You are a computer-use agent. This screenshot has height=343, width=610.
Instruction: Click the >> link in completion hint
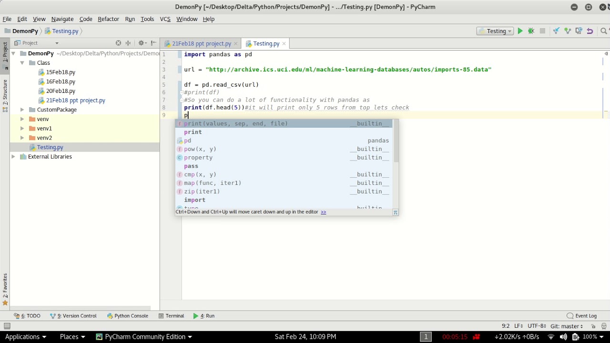(324, 212)
